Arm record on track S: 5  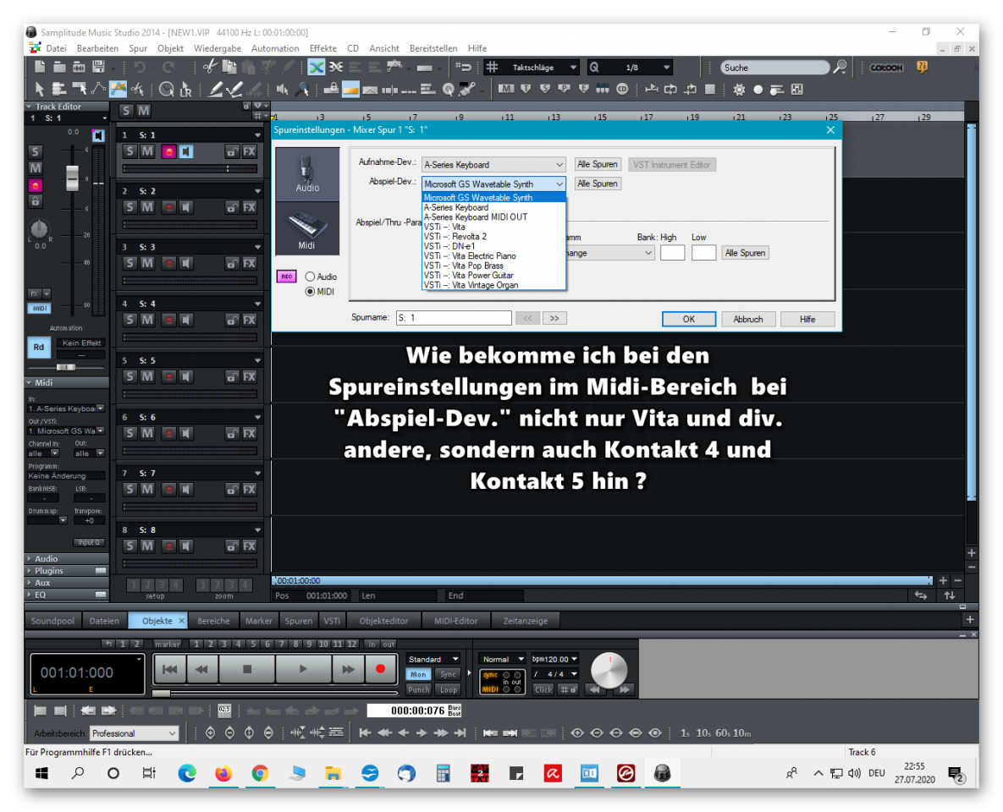click(x=169, y=377)
